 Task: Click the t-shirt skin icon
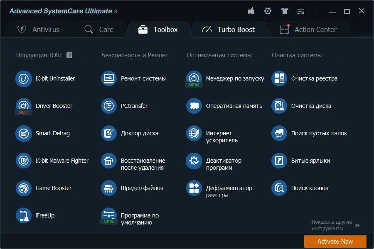point(284,11)
